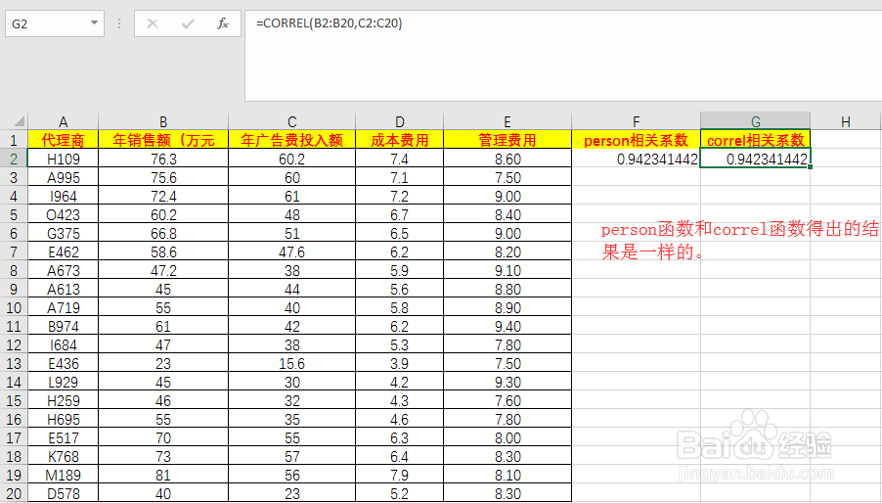Select advertising value 15.6

click(292, 363)
